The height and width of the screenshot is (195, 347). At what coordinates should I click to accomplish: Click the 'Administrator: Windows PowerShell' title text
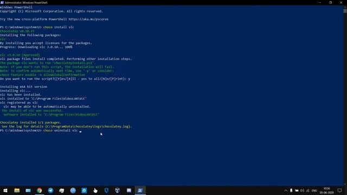click(x=26, y=2)
